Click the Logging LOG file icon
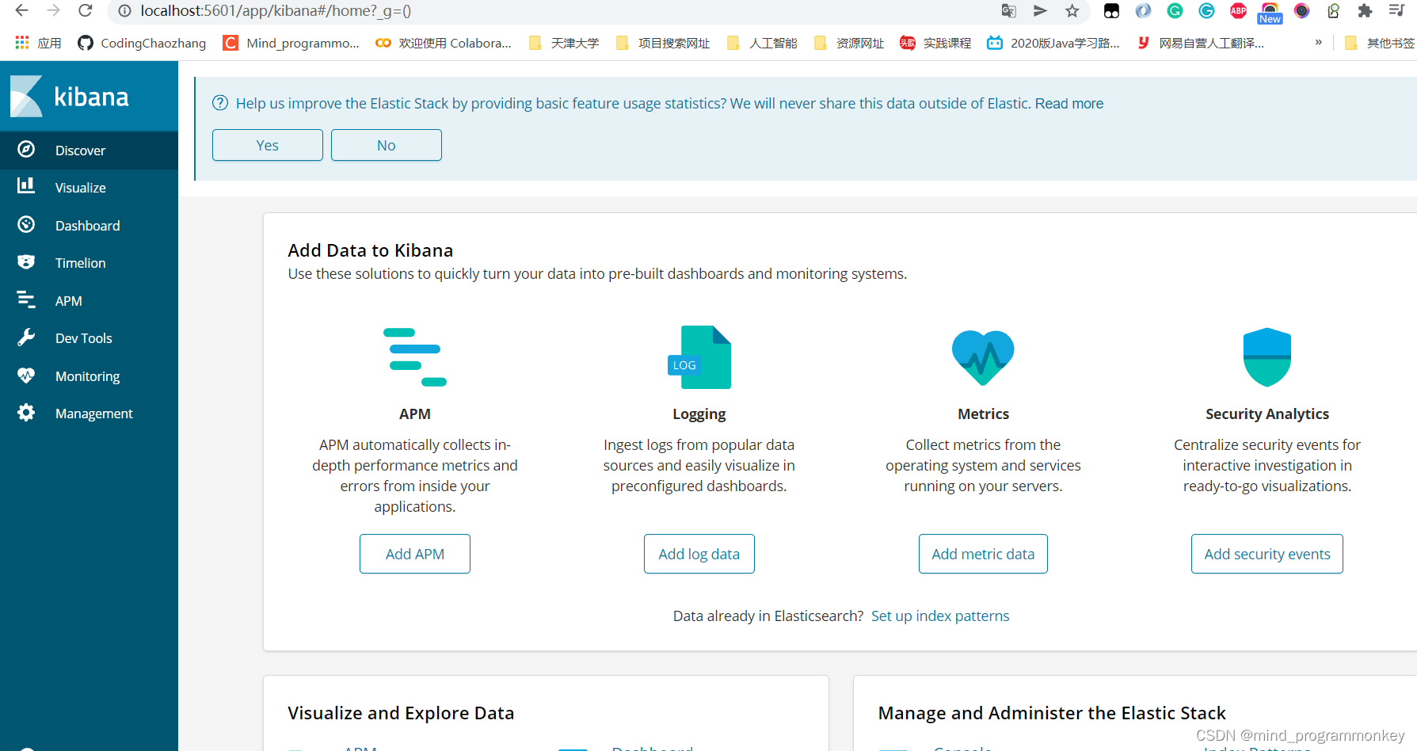This screenshot has width=1417, height=751. 699,357
